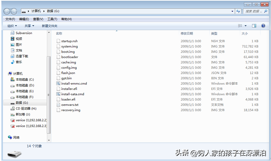Open the recent pages dropdown beside navigation arrows
The width and height of the screenshot is (271, 161).
click(x=19, y=12)
